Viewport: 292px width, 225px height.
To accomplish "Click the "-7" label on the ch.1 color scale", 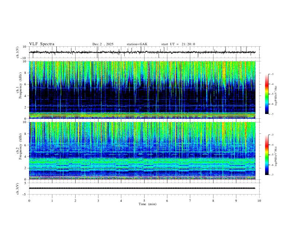I will click(x=272, y=114).
